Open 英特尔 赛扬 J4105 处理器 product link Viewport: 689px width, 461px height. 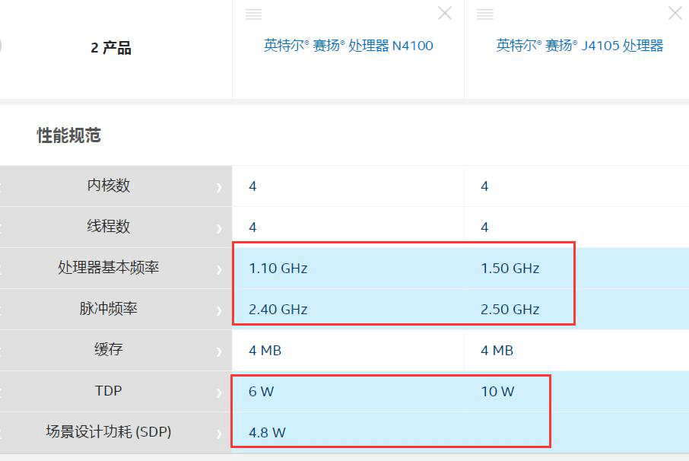coord(579,46)
